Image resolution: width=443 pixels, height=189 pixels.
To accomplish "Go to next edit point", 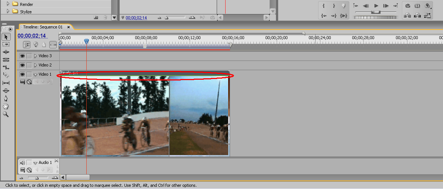I will coord(396,6).
